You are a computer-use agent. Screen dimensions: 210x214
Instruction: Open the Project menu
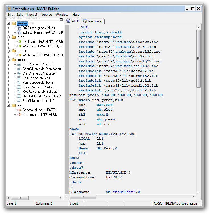click(32, 15)
